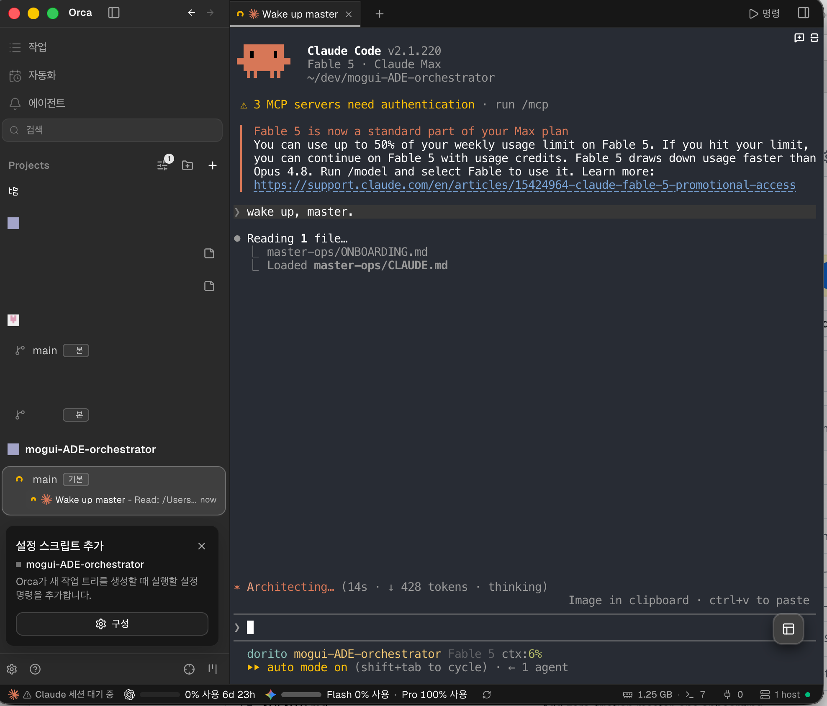827x706 pixels.
Task: Switch to Wake up master tab
Action: coord(295,14)
